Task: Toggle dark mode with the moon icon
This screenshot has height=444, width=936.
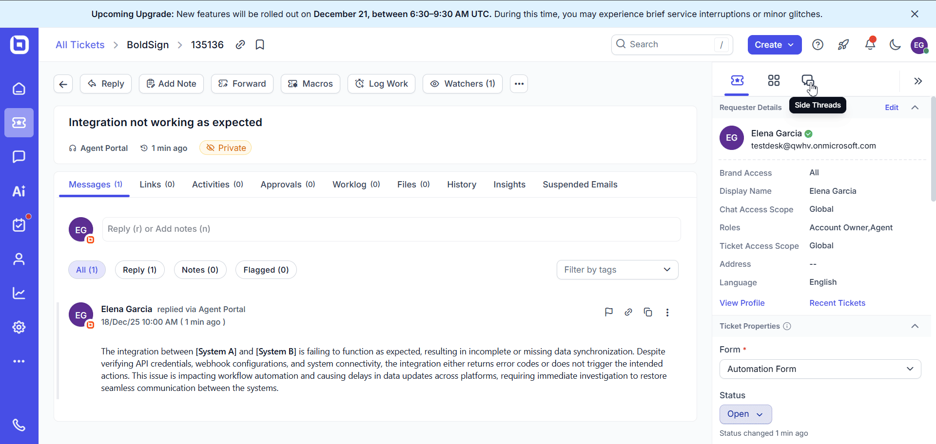Action: tap(895, 45)
